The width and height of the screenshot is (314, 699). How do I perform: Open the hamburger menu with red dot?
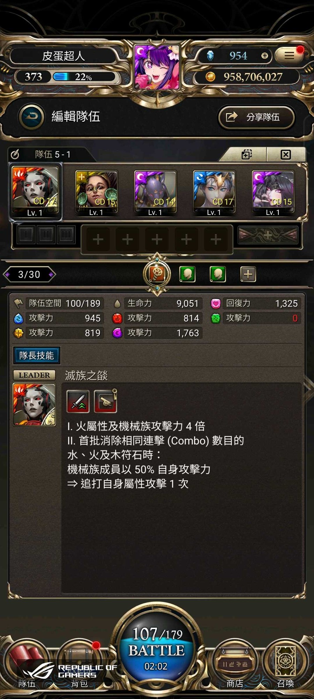click(x=289, y=55)
